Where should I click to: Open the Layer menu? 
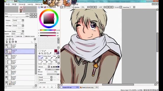(x=30, y=4)
